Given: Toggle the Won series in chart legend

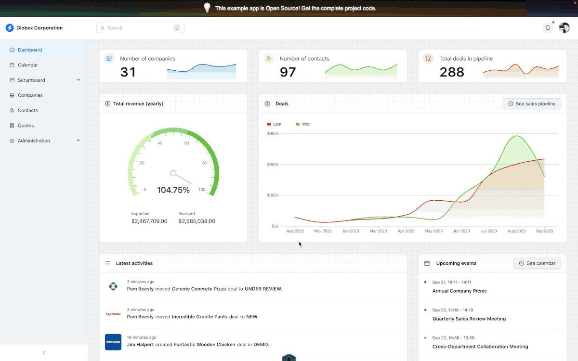Looking at the screenshot, I should click(303, 124).
